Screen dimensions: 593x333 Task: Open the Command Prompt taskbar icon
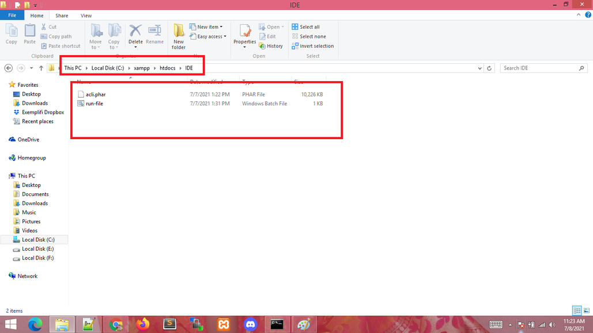[x=277, y=323]
